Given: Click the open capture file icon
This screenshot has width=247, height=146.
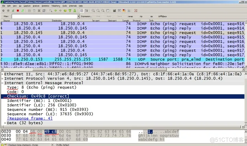Looking at the screenshot, I should tap(30, 11).
